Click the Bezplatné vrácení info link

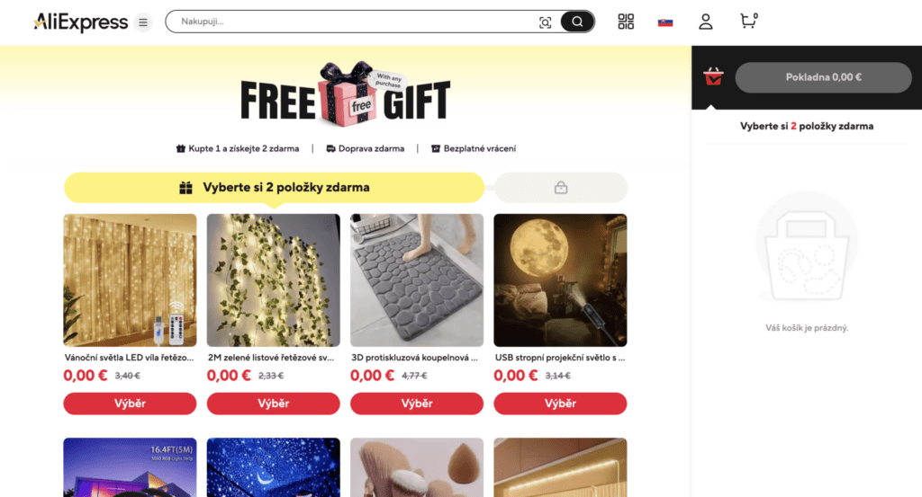point(474,148)
